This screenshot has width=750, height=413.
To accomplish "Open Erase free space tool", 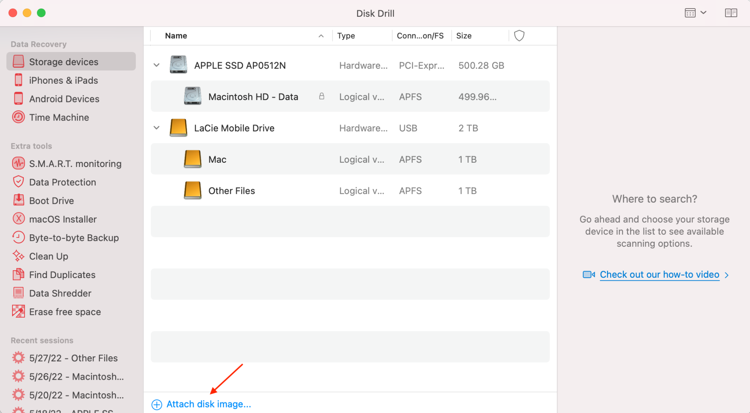I will tap(65, 312).
